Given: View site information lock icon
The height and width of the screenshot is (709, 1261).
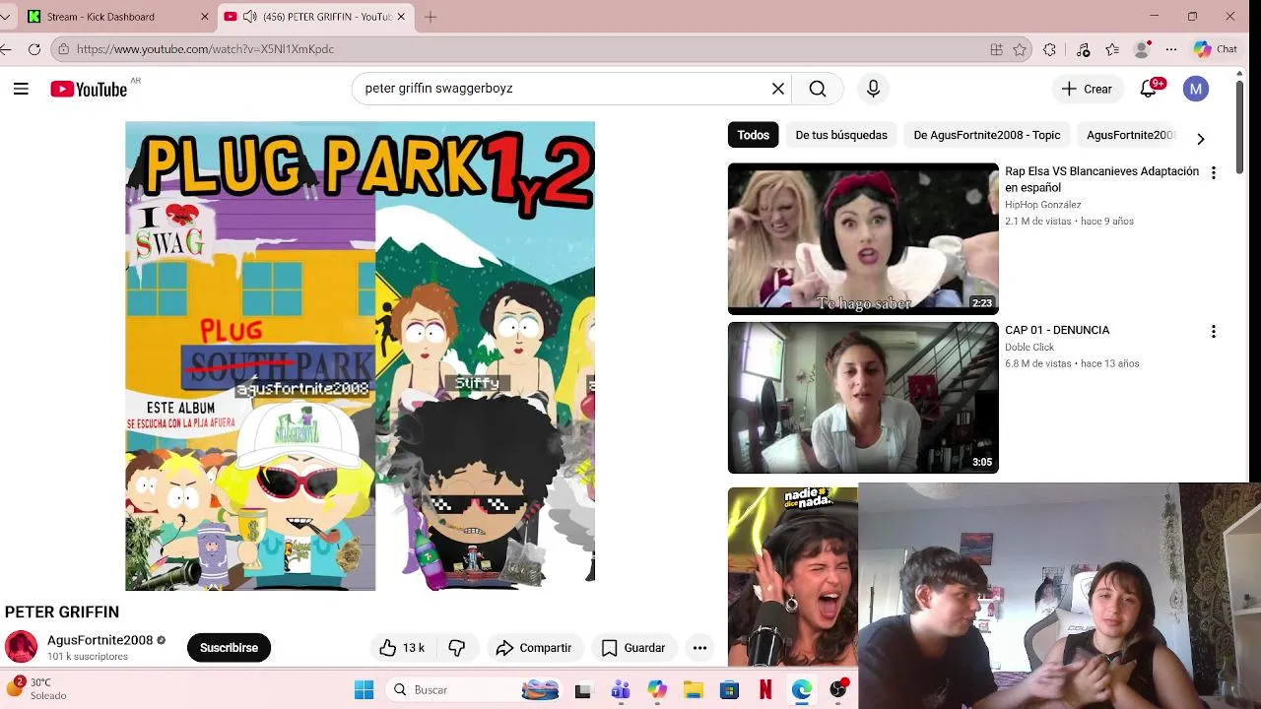Looking at the screenshot, I should point(63,49).
